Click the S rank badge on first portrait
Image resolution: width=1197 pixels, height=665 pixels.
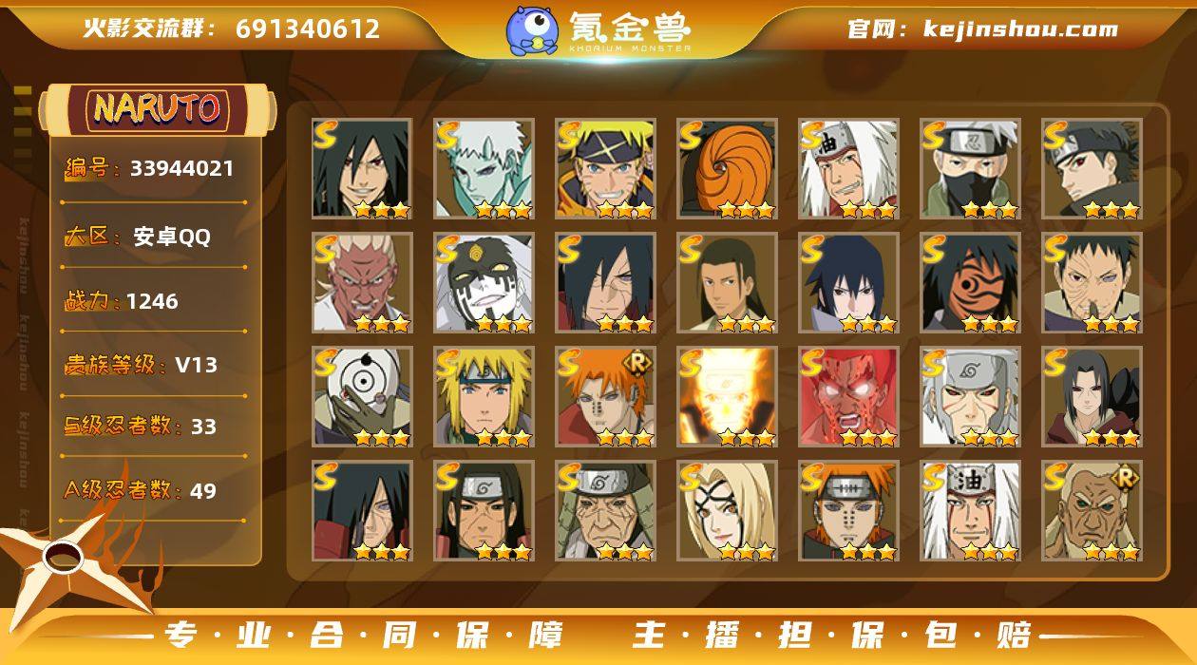pos(327,134)
